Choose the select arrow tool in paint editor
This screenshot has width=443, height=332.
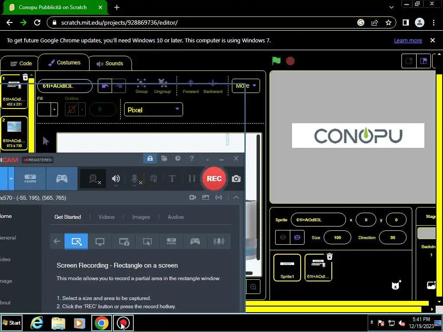(x=45, y=140)
